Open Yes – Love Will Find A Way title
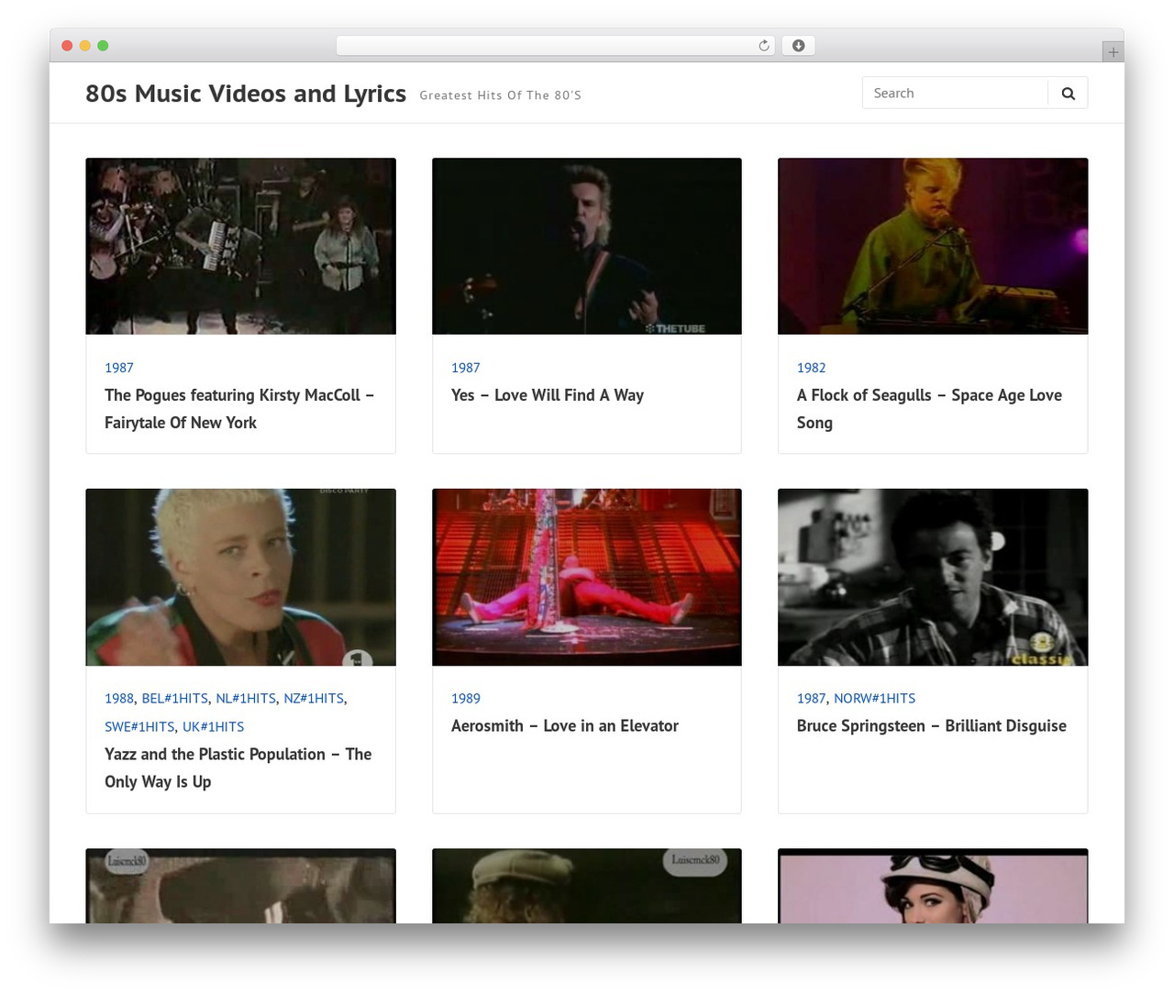Screen dimensions: 1174x994 tap(548, 395)
